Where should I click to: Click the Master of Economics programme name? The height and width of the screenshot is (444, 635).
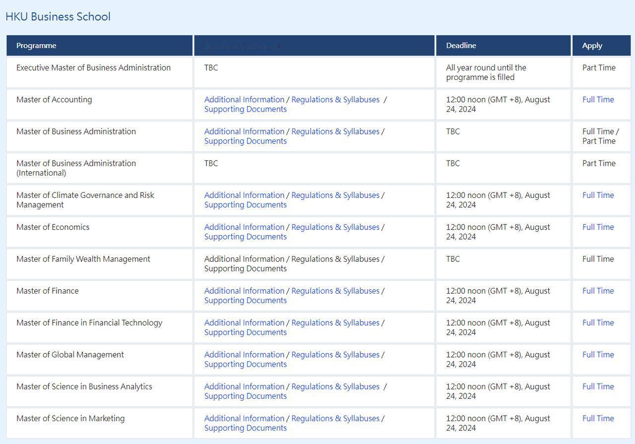[53, 227]
